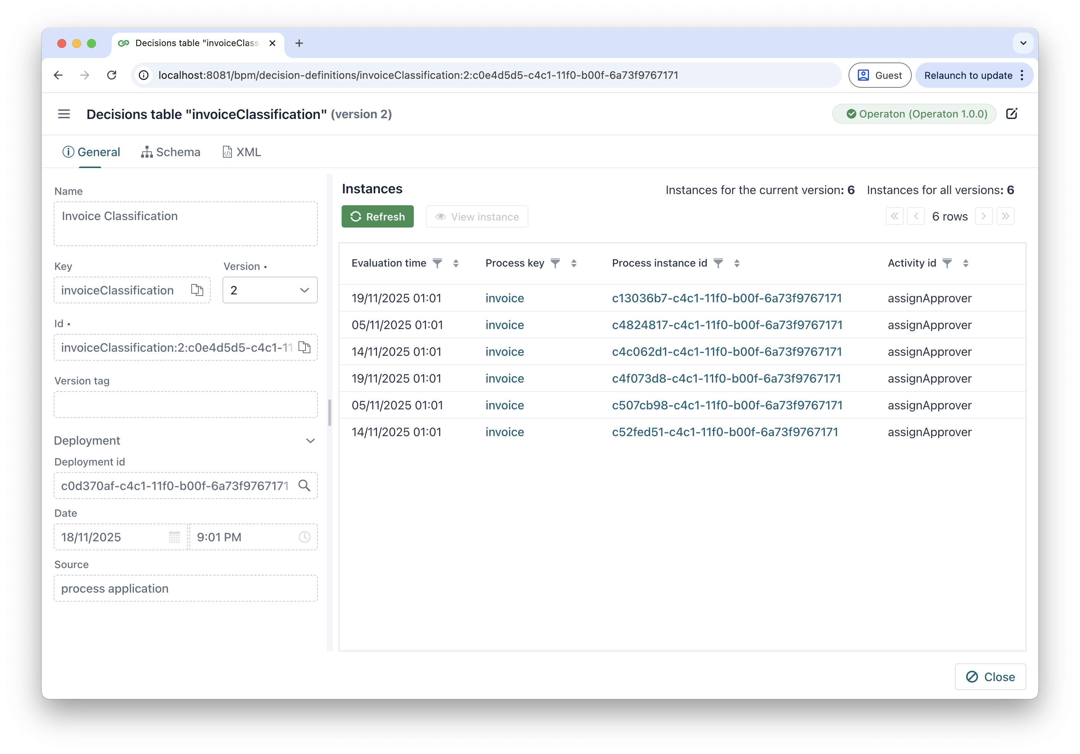This screenshot has height=754, width=1080.
Task: Sort by Process key column
Action: coord(574,264)
